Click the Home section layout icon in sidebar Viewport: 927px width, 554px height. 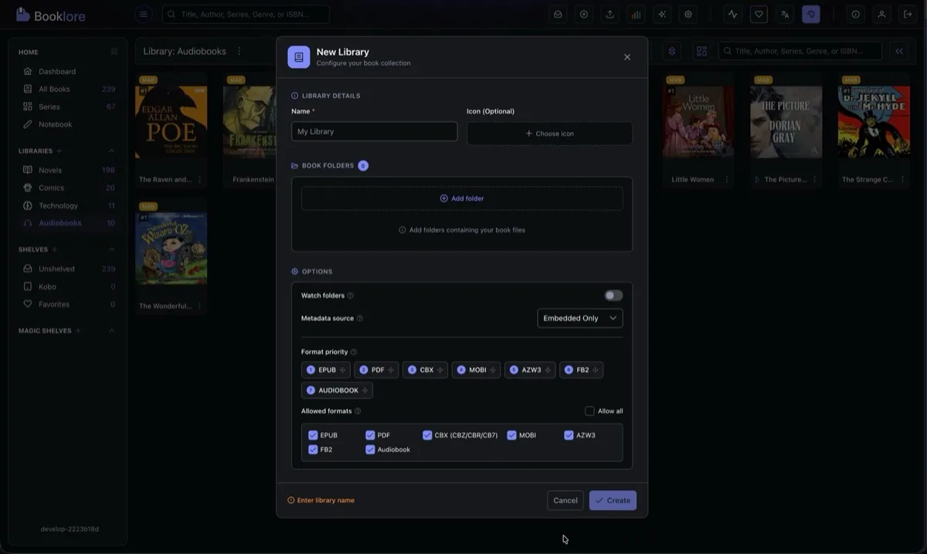(114, 52)
